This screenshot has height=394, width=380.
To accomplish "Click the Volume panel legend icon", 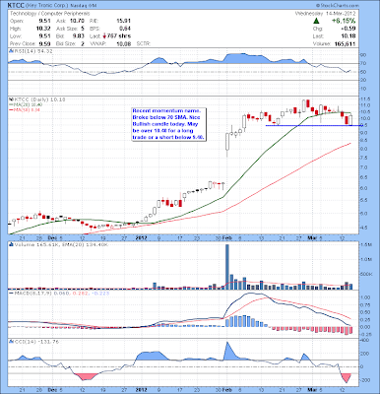I will coord(11,244).
